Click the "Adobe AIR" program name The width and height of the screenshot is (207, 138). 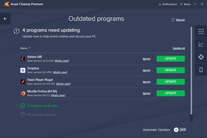[34, 57]
